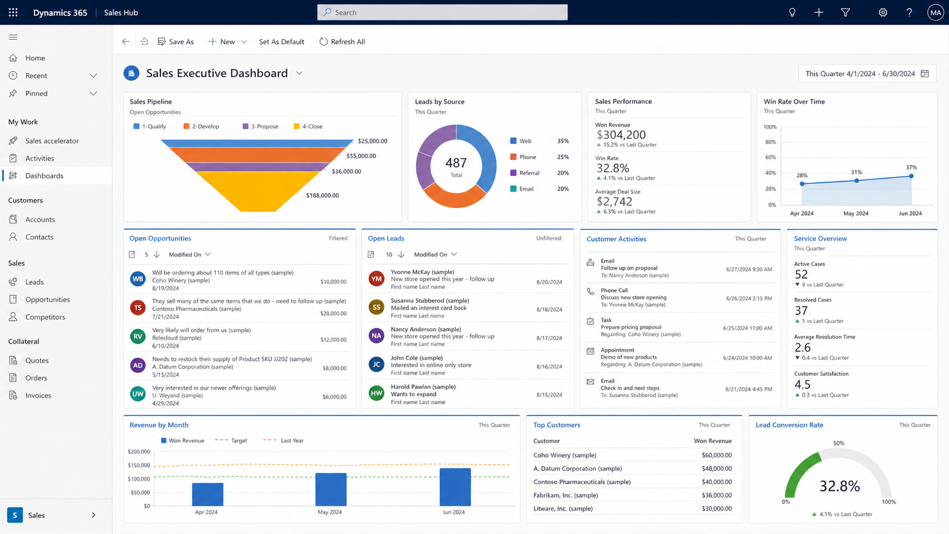Screen dimensions: 949x534
Task: Click the Coho Winery (sample) customer row
Action: click(x=632, y=455)
